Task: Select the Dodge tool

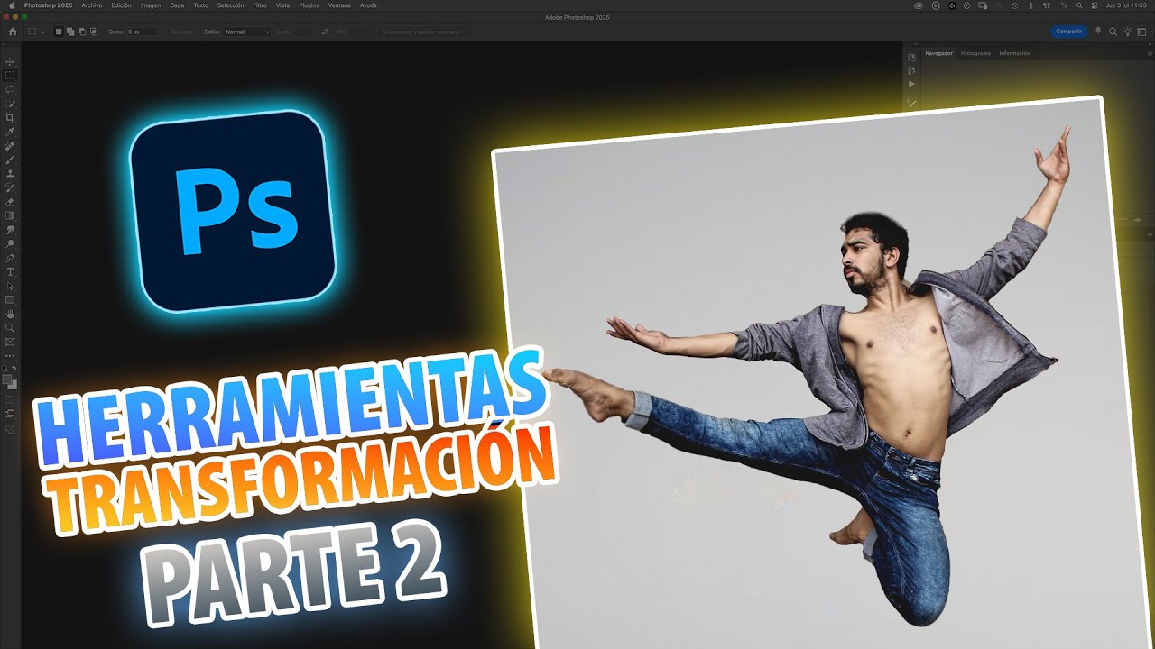Action: click(x=11, y=243)
